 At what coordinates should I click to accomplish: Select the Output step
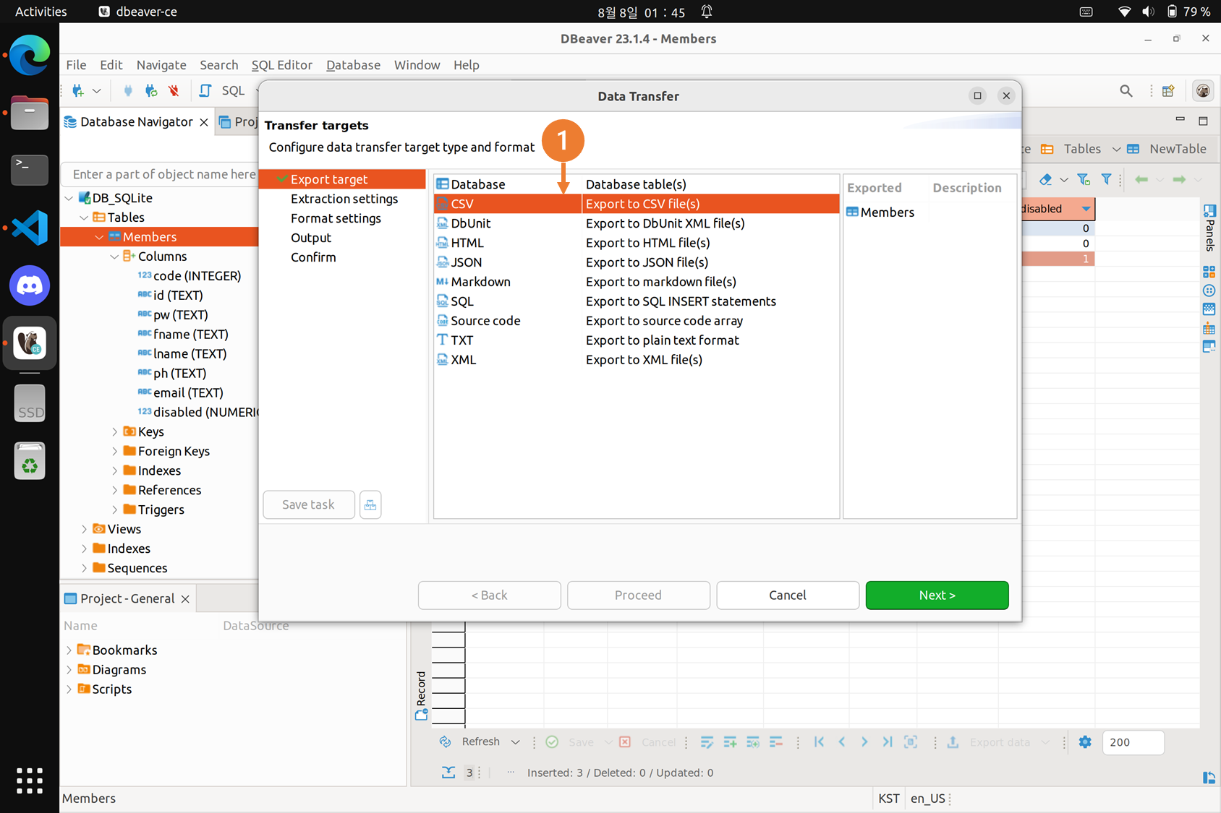[311, 238]
